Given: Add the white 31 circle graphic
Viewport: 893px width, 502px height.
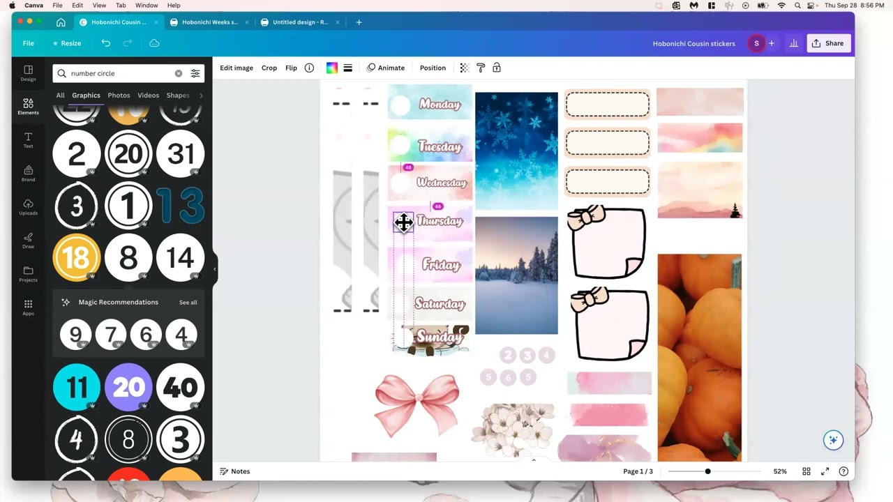Looking at the screenshot, I should pyautogui.click(x=180, y=154).
